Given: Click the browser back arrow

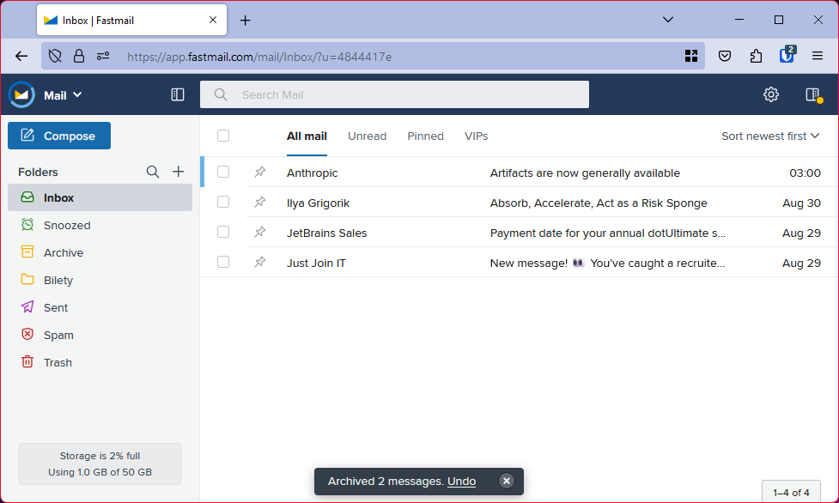Looking at the screenshot, I should (x=21, y=56).
